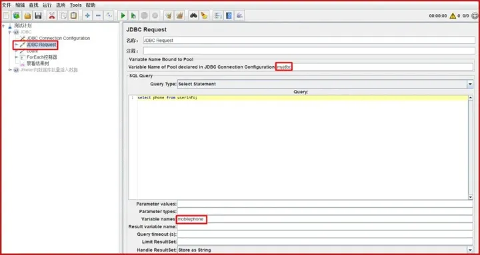
Task: Select JDBC Connection Configuration in the tree
Action: coord(58,38)
